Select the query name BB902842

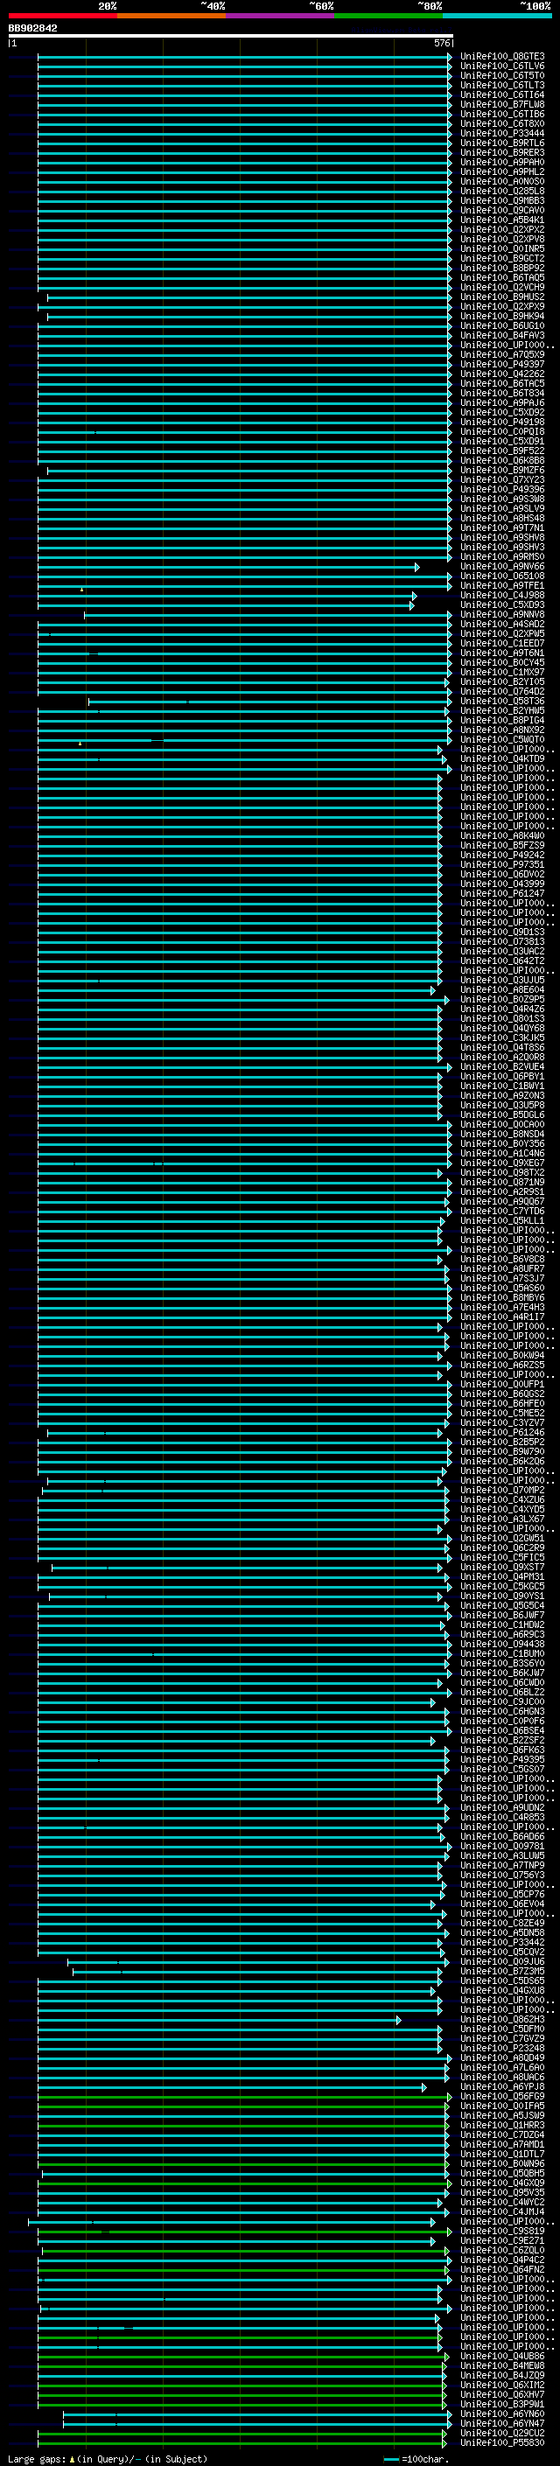click(x=32, y=29)
